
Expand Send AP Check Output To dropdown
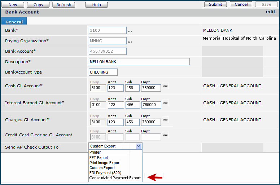pyautogui.click(x=139, y=146)
